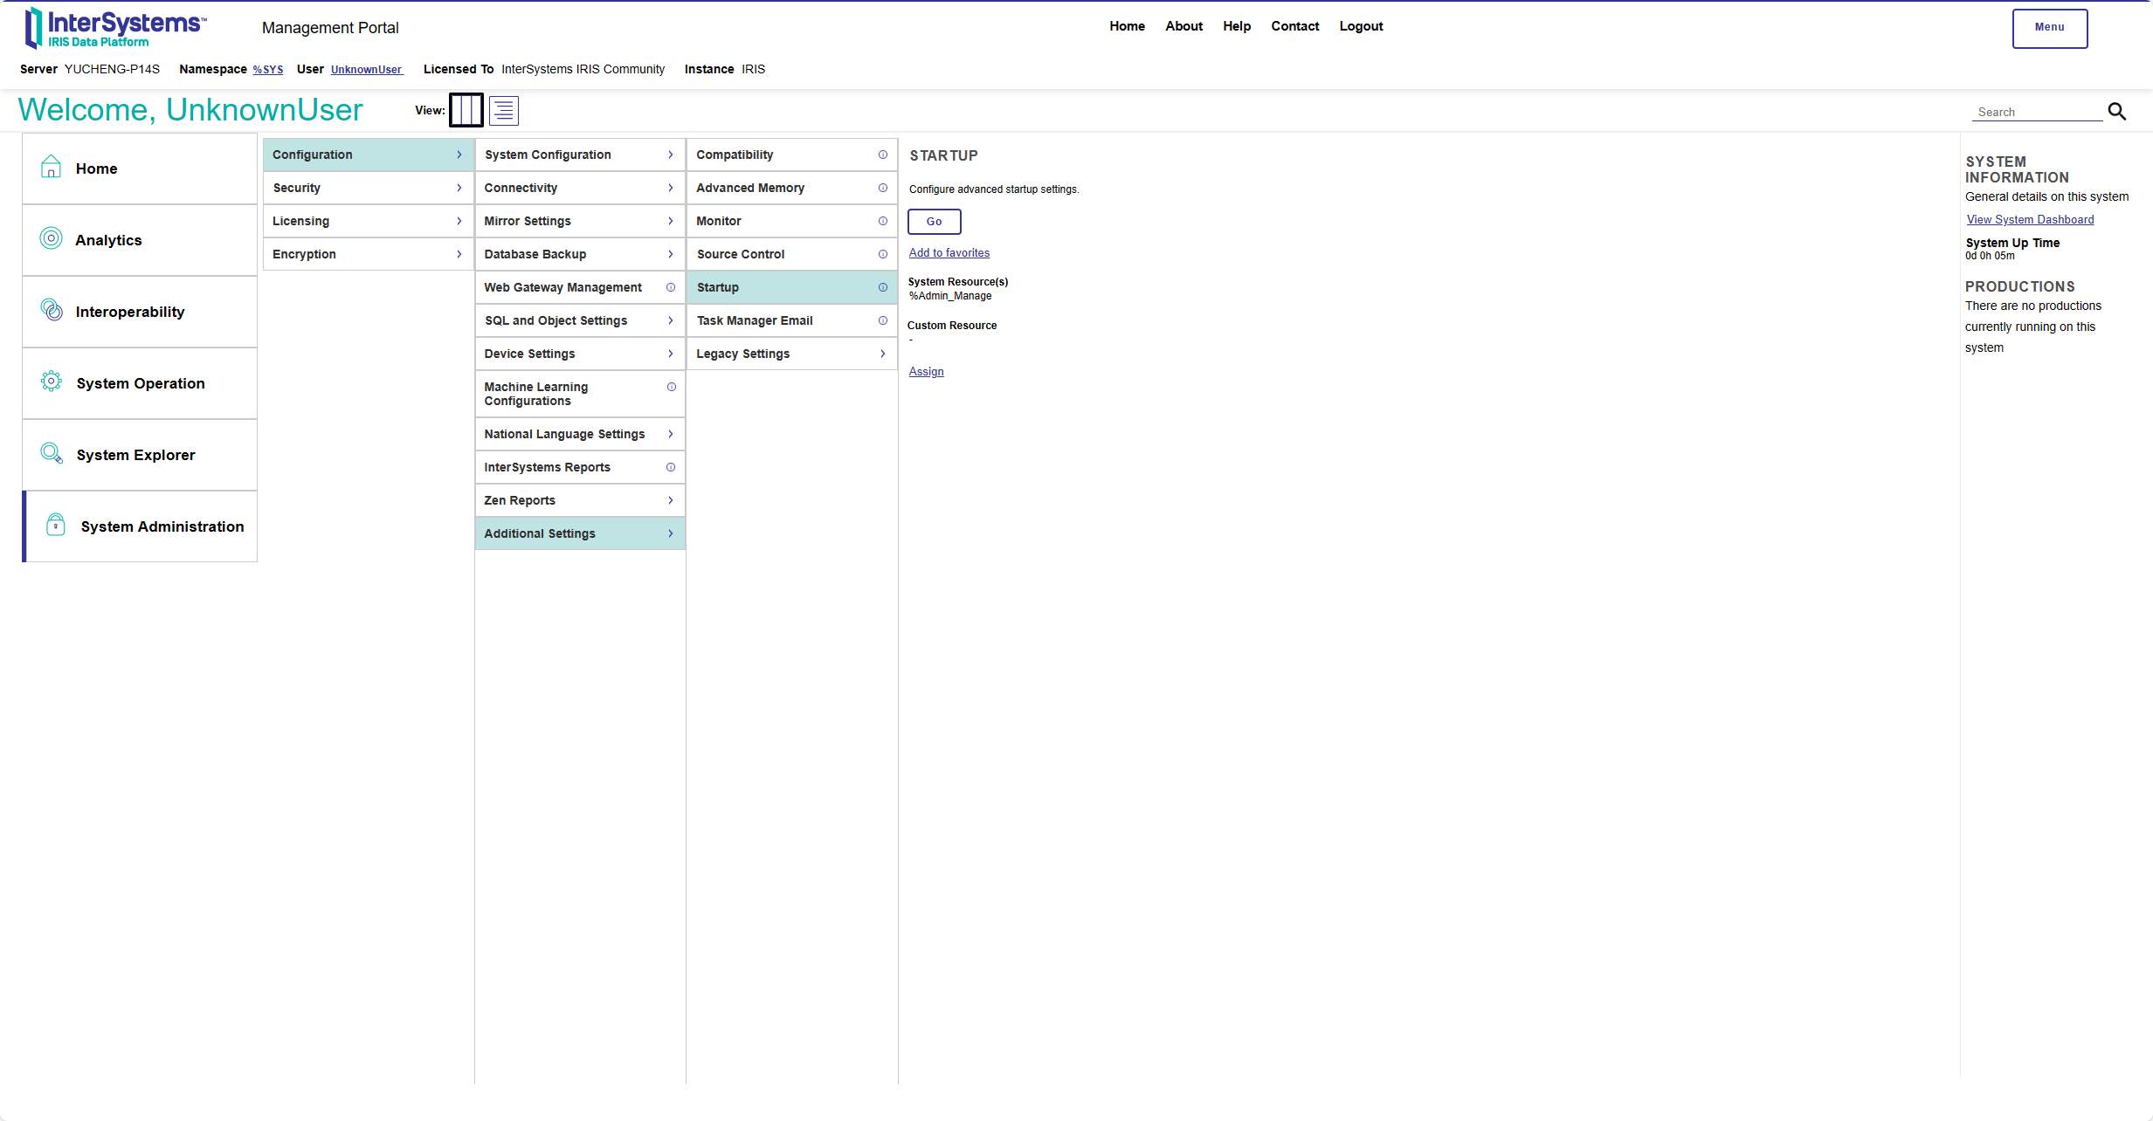Click the System Operation gear icon
2153x1121 pixels.
point(52,382)
